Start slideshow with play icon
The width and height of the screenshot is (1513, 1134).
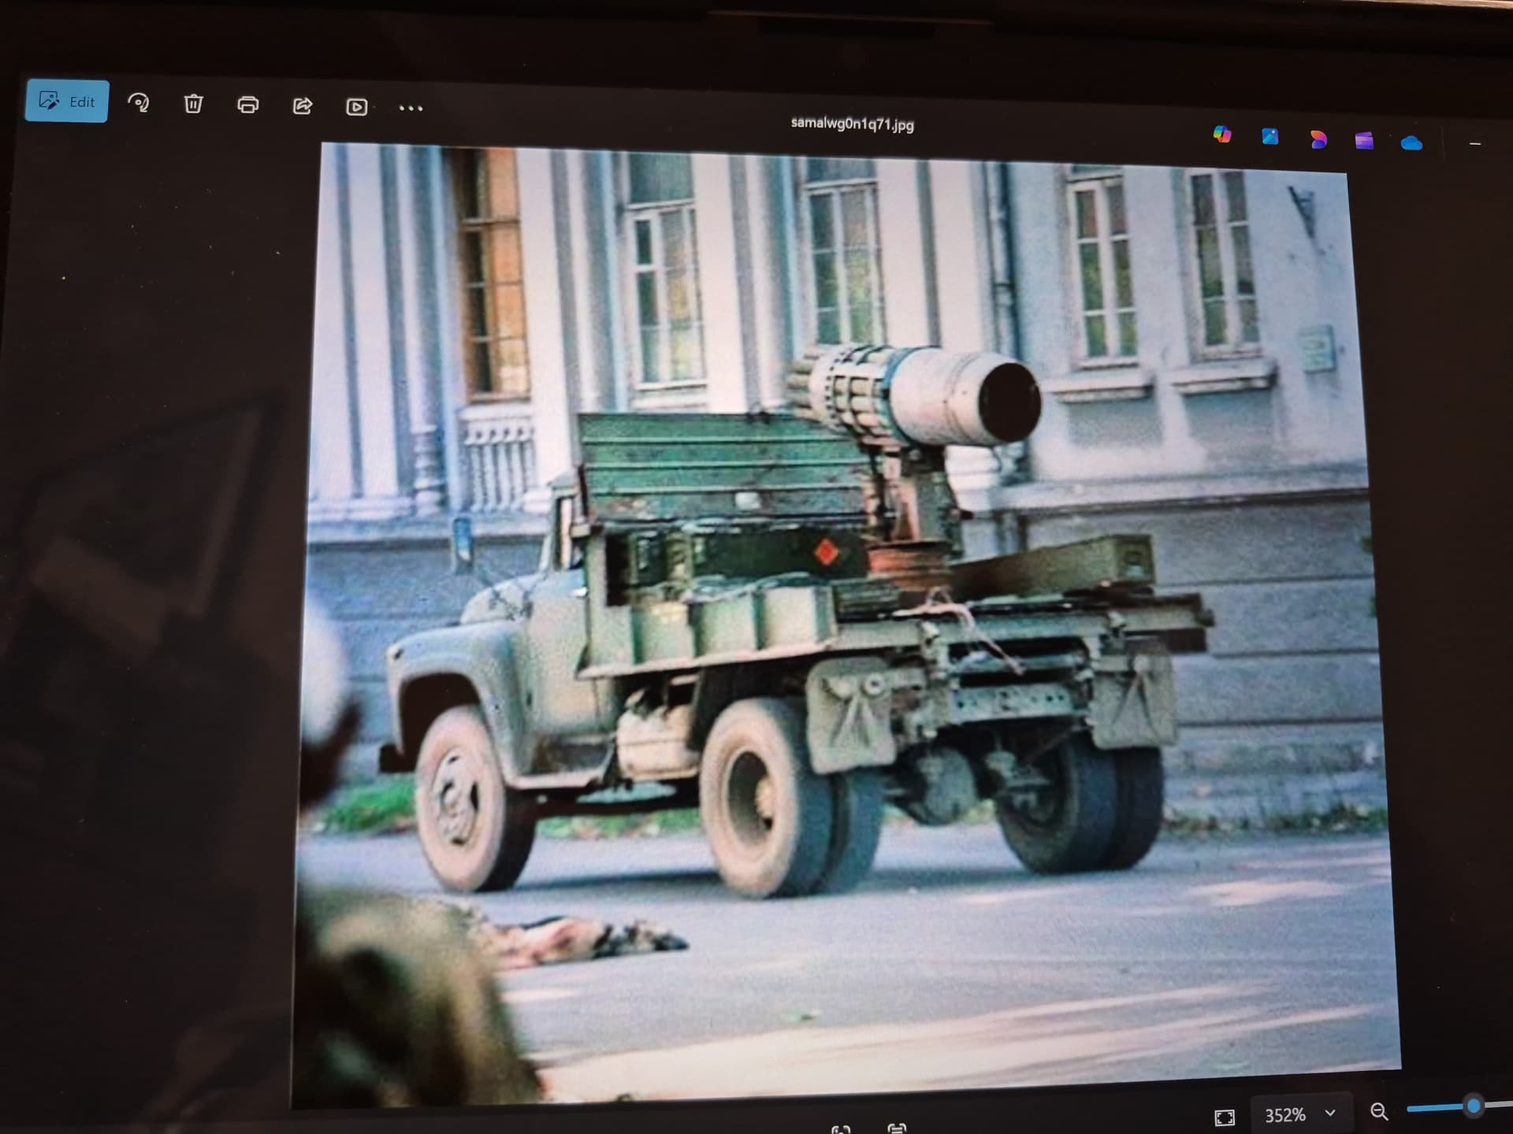tap(356, 107)
